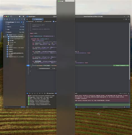Open the Project navigator folder icon
The image size is (132, 135).
5,19
